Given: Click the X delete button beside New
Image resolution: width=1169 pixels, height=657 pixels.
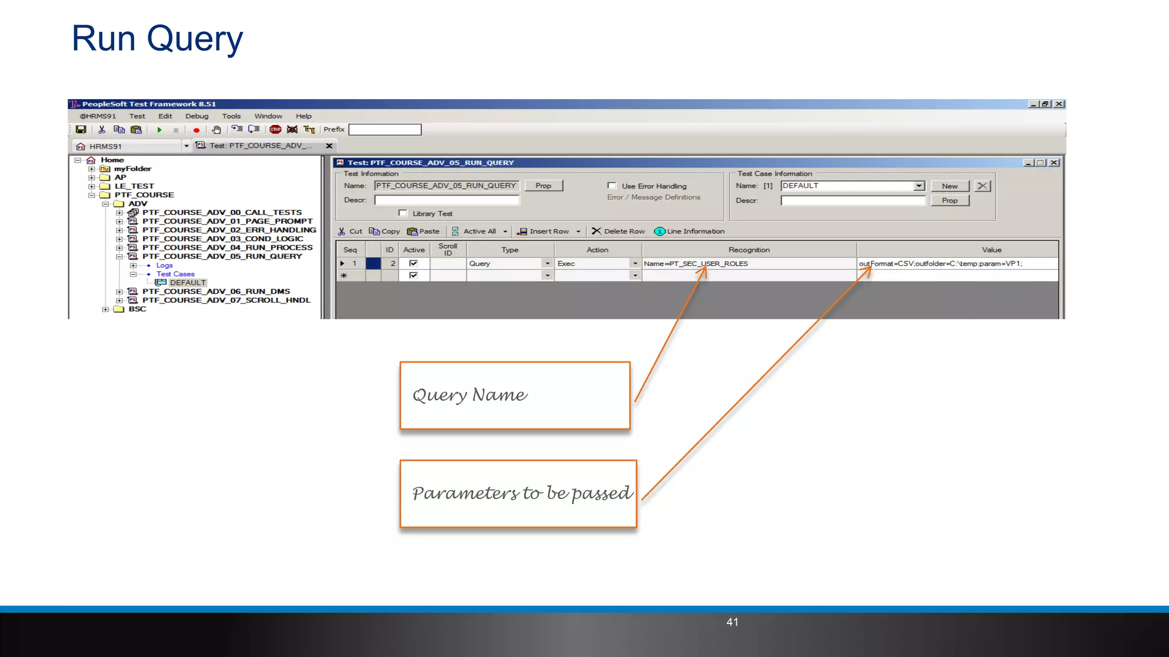Looking at the screenshot, I should pyautogui.click(x=982, y=186).
